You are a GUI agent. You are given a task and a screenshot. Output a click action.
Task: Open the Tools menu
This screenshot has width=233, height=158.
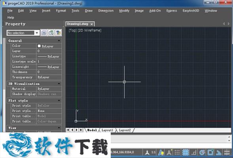coord(75,11)
